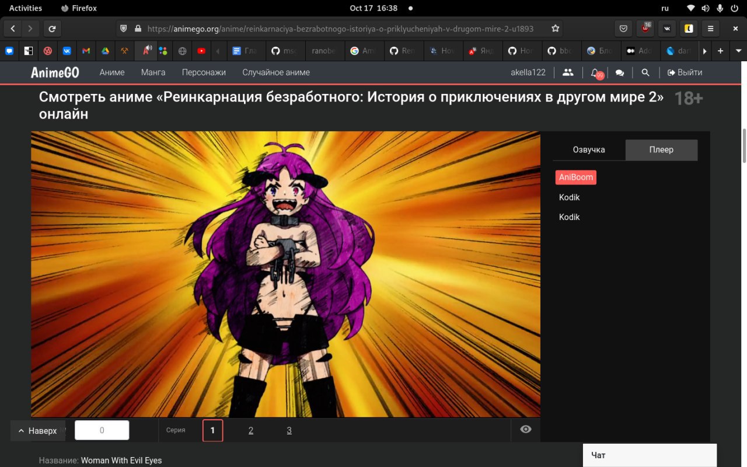Switch to the Озвучка tab
The height and width of the screenshot is (467, 747).
click(589, 150)
